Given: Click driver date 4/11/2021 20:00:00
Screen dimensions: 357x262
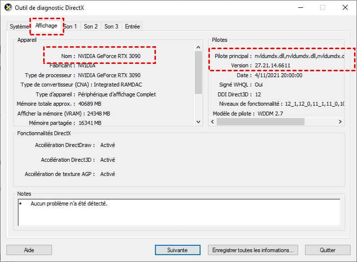Looking at the screenshot, I should pos(279,75).
